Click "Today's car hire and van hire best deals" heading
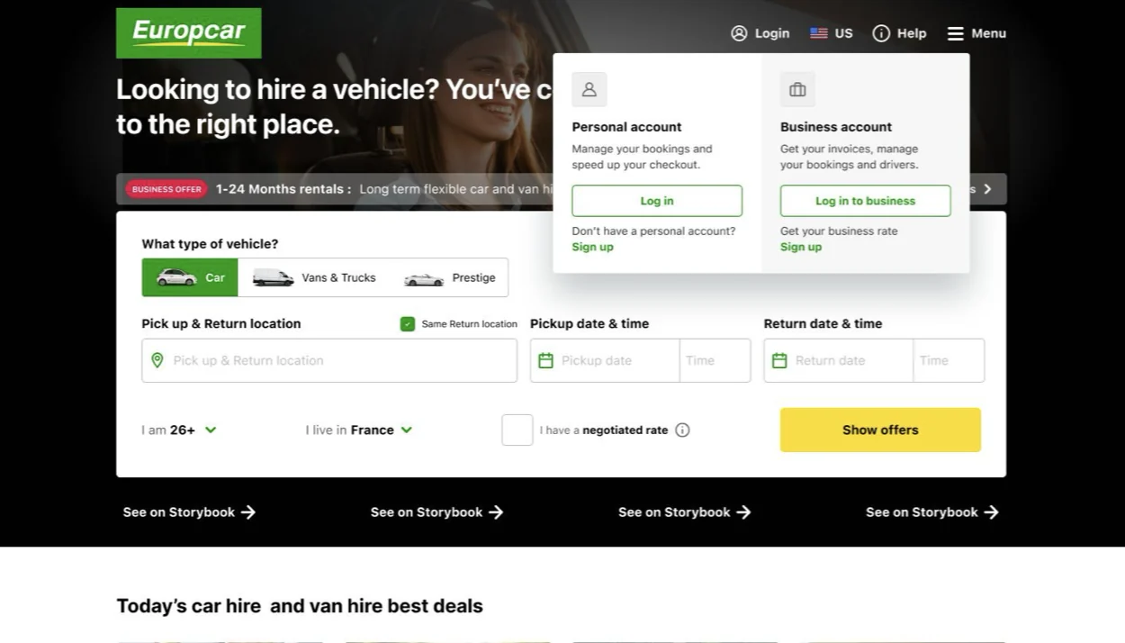This screenshot has width=1125, height=643. coord(300,606)
